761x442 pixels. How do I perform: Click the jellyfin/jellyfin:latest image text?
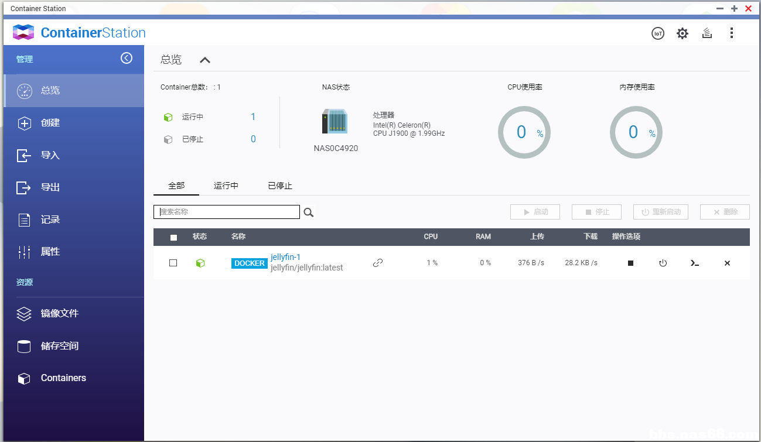tap(307, 268)
